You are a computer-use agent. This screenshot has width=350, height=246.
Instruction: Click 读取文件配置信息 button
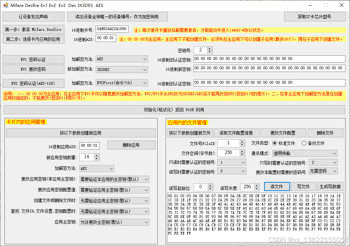coord(236,133)
